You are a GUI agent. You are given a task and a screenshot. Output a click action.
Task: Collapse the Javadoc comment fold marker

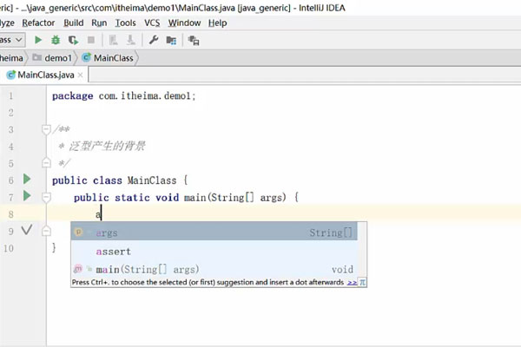click(x=46, y=129)
